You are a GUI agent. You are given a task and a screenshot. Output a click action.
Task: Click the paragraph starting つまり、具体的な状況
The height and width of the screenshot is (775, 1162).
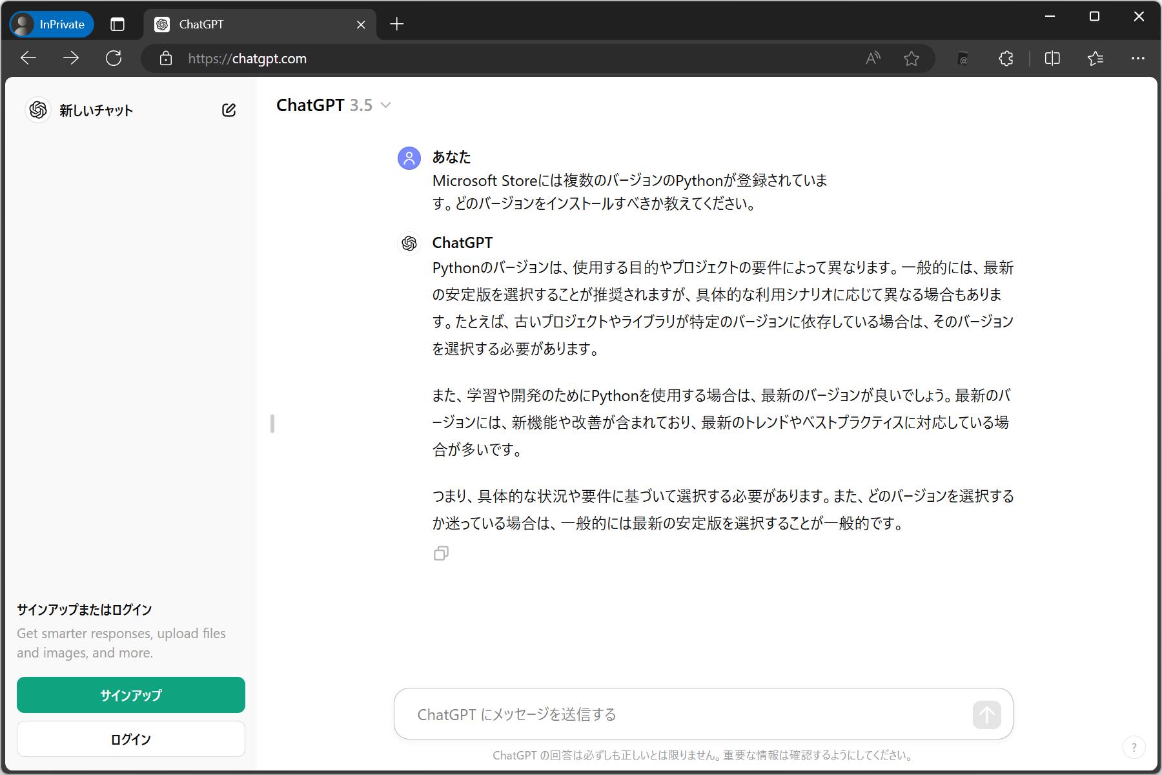pos(723,510)
